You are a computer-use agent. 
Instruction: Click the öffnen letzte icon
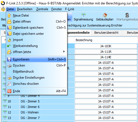9,52
